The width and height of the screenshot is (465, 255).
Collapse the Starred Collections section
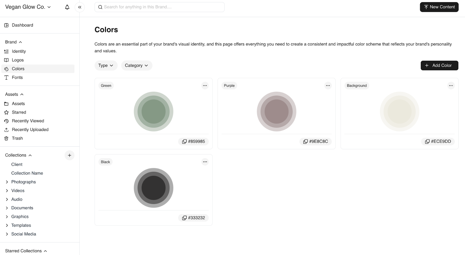coord(26,251)
